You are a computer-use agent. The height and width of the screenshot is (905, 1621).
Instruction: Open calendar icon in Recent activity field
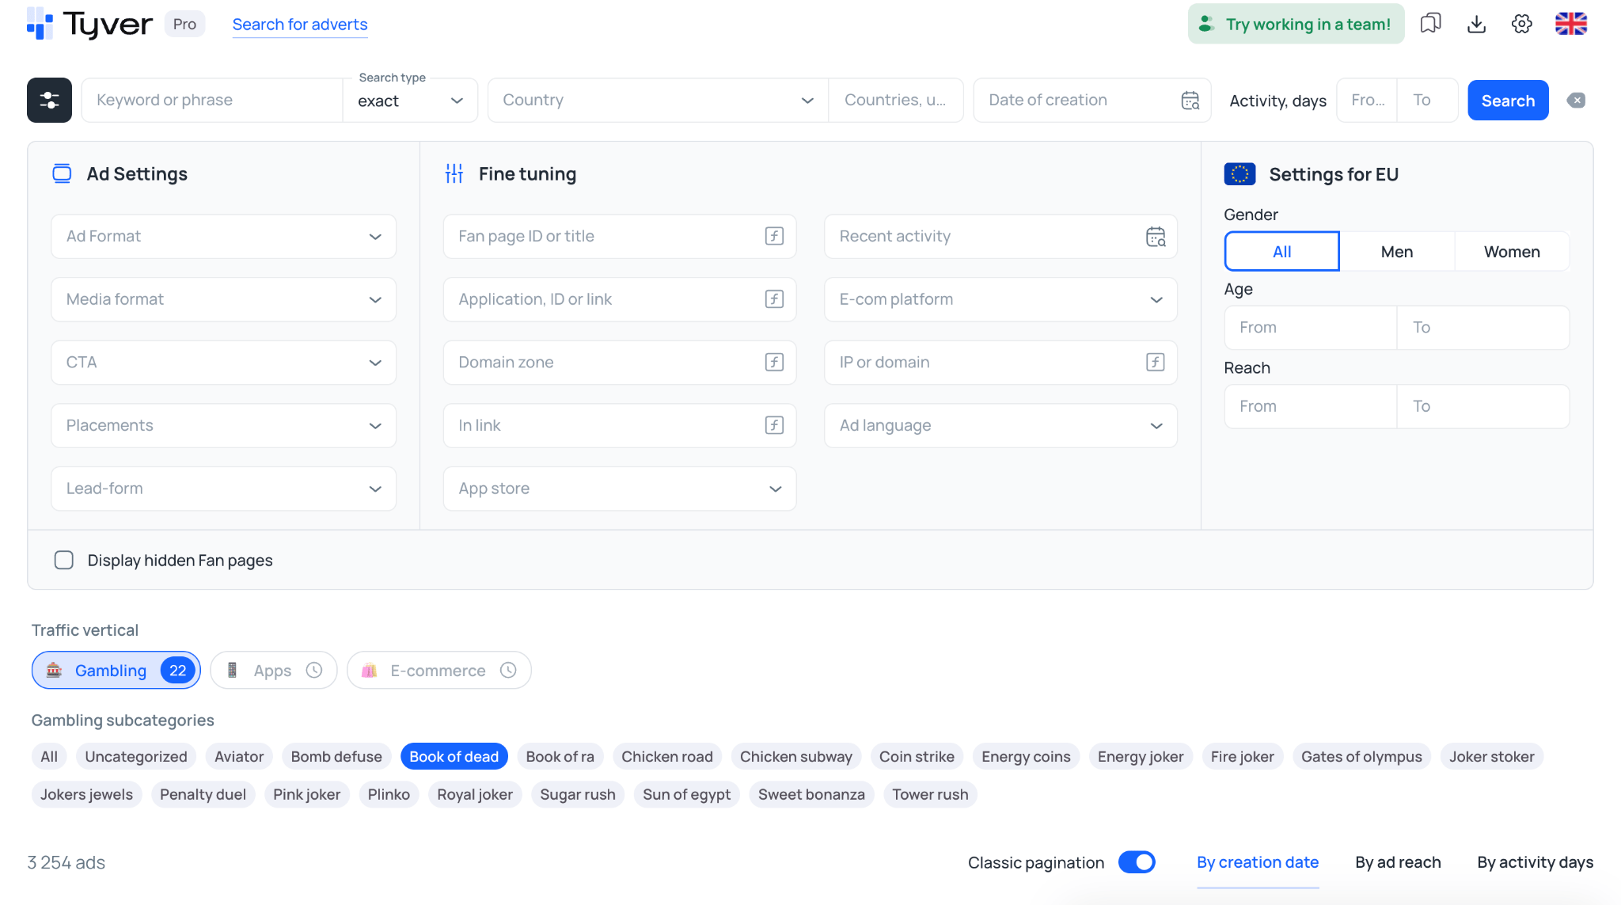point(1156,236)
